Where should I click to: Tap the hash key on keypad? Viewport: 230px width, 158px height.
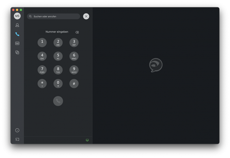[74, 83]
